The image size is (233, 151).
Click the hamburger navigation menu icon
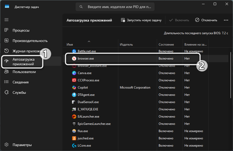click(6, 20)
